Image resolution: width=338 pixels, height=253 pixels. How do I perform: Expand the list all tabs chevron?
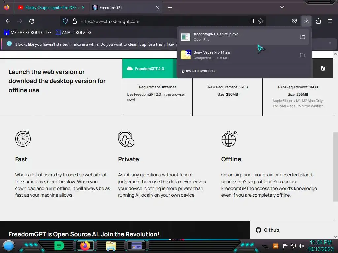tap(282, 7)
